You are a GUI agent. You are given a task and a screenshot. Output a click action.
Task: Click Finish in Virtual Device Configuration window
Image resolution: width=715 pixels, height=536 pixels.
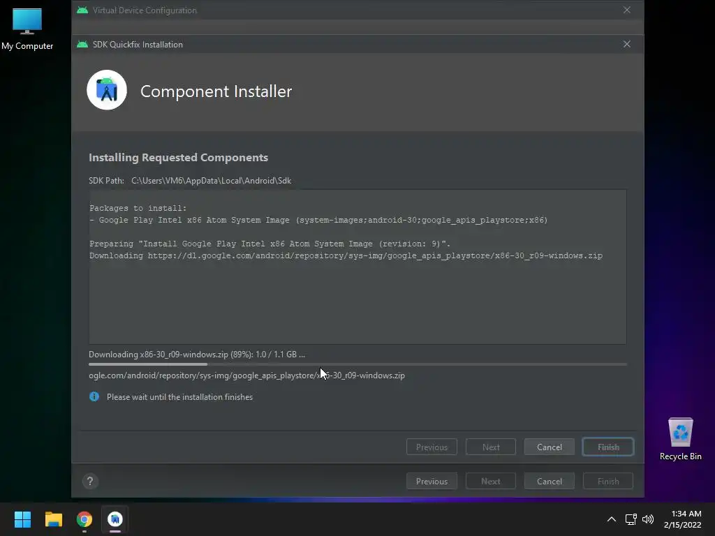pos(608,482)
